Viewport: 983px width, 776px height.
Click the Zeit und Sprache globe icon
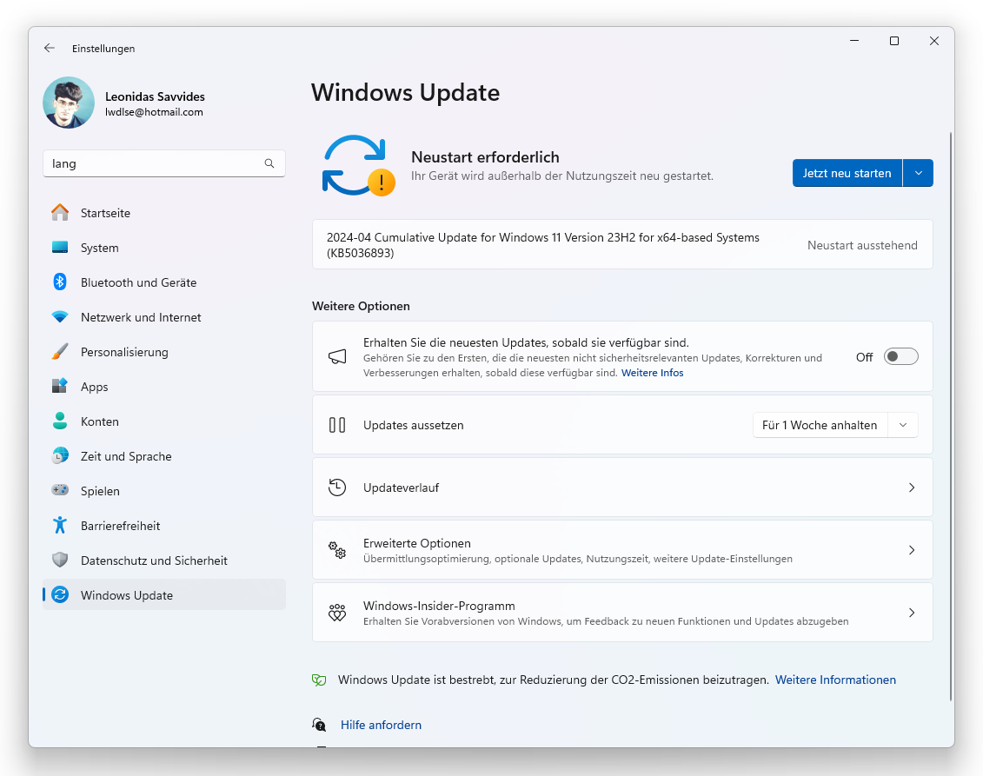tap(60, 455)
